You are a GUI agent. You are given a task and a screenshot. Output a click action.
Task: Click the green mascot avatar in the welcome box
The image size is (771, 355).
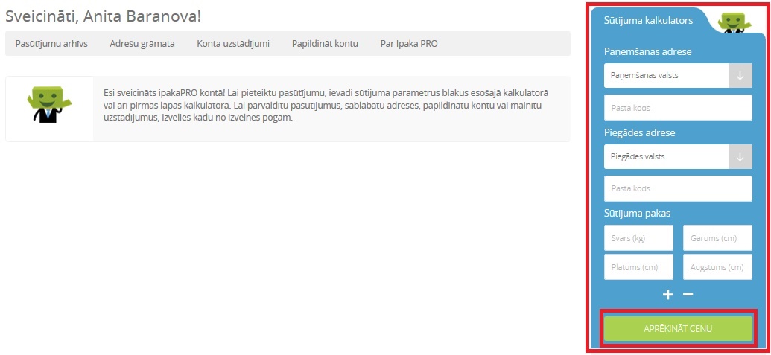[49, 105]
